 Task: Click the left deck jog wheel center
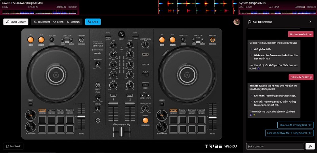tap(56, 75)
